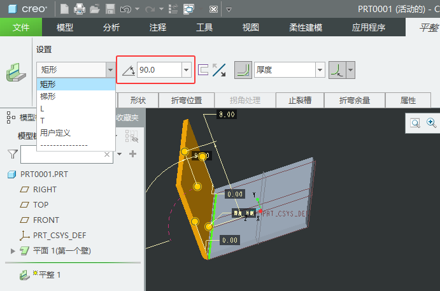Expand the 平面 1 first wall node
This screenshot has height=291, width=440.
(13, 251)
